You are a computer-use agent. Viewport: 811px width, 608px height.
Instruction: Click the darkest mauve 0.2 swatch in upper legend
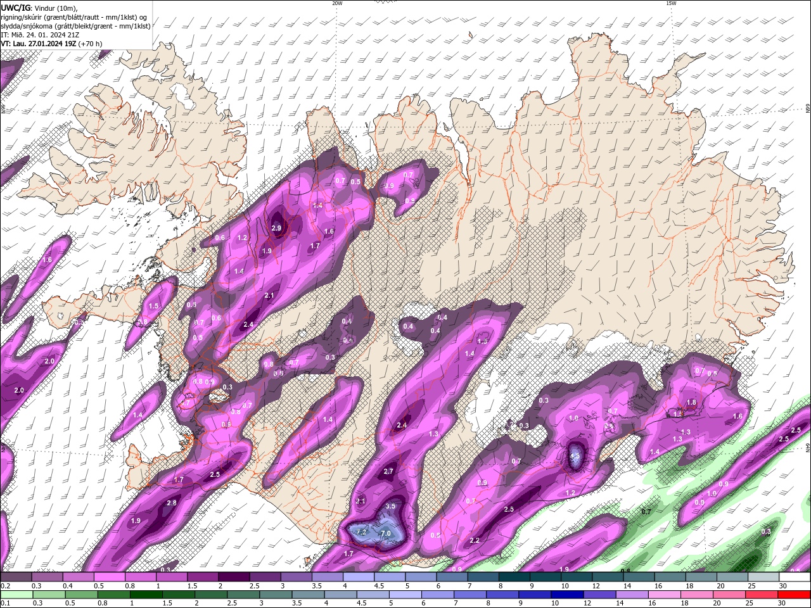[16, 577]
